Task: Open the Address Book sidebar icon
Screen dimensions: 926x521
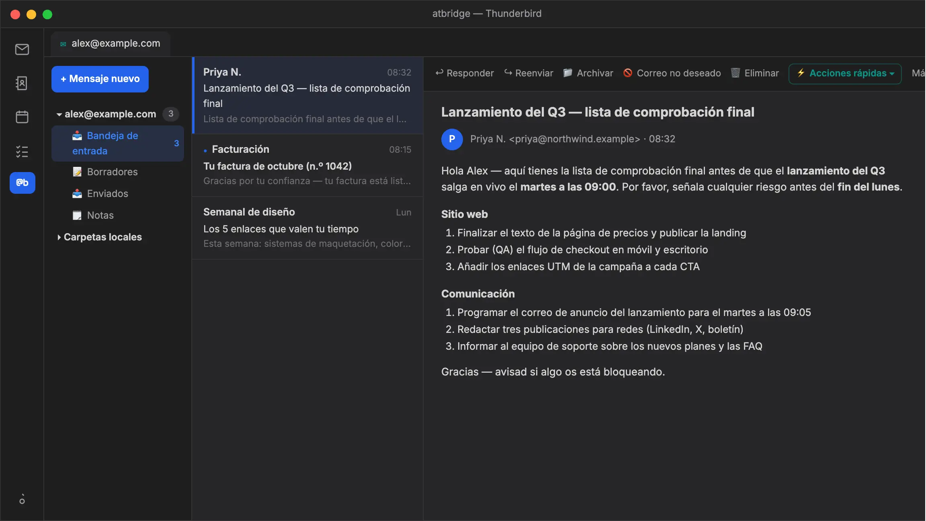Action: [22, 83]
